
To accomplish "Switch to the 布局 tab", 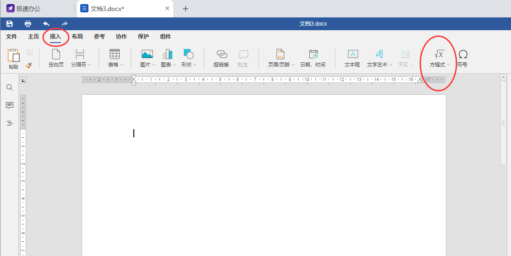I will 77,37.
